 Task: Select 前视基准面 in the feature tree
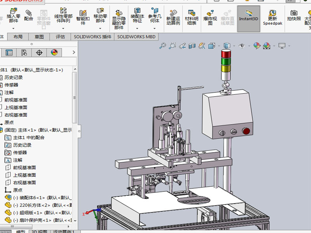16,100
